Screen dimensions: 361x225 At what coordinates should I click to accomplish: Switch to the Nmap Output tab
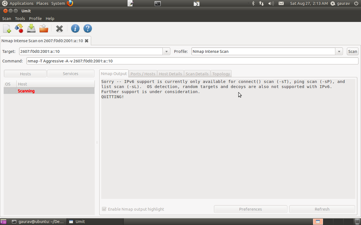pyautogui.click(x=114, y=74)
